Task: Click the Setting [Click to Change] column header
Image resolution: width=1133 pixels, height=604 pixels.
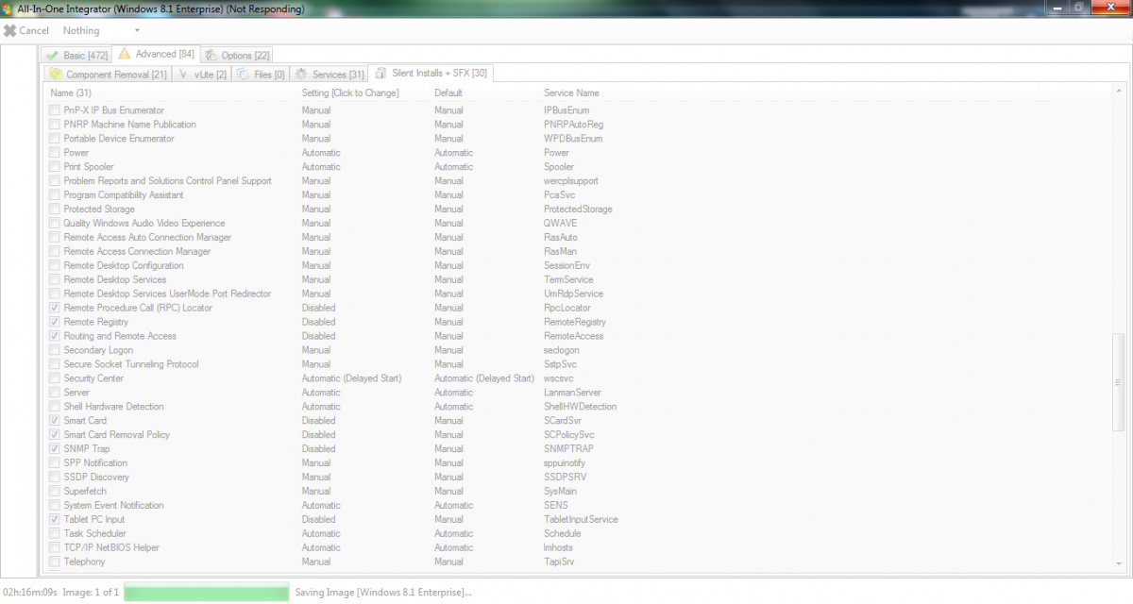Action: [350, 92]
